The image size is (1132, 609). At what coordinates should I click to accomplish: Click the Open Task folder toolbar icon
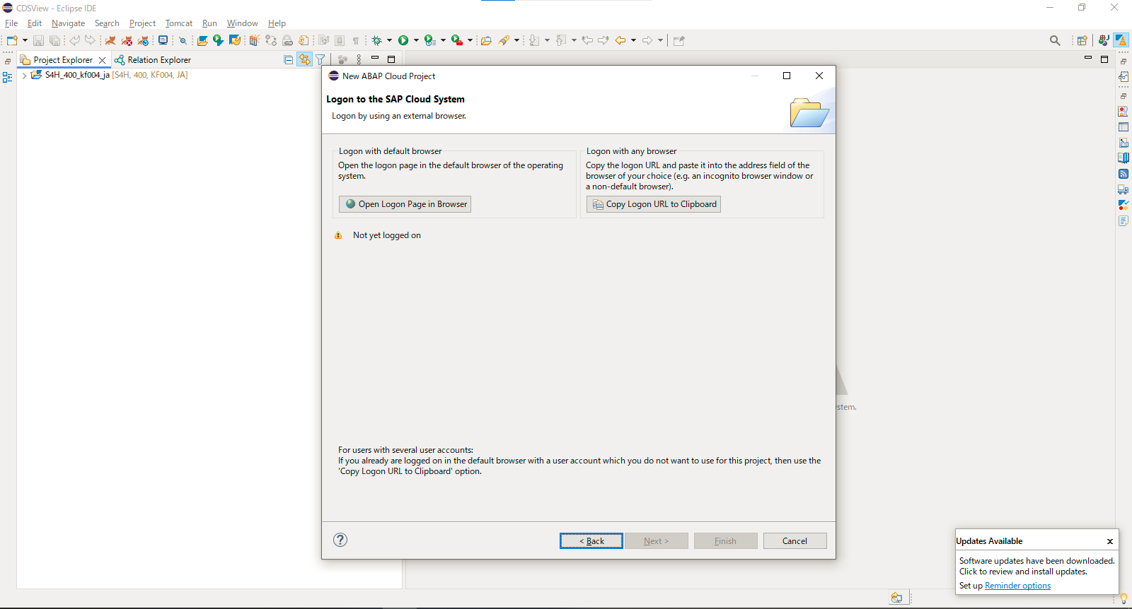tap(486, 40)
